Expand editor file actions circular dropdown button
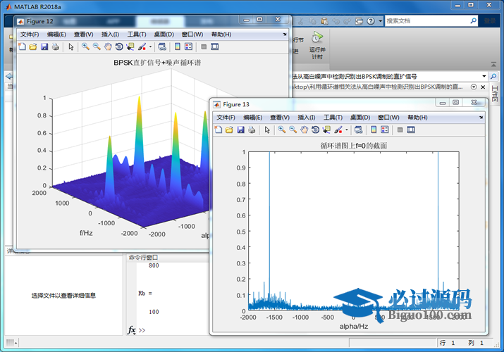Screen dimensions: 504x352 (x=474, y=87)
